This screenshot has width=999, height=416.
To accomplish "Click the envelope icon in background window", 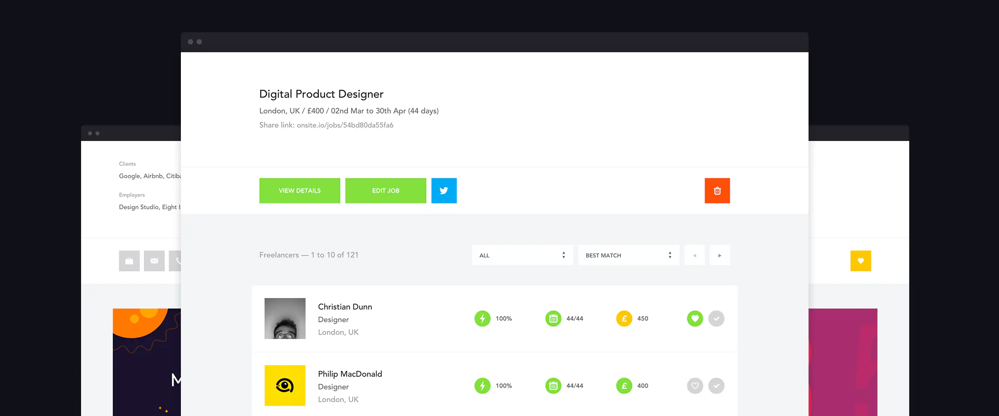I will tap(154, 261).
